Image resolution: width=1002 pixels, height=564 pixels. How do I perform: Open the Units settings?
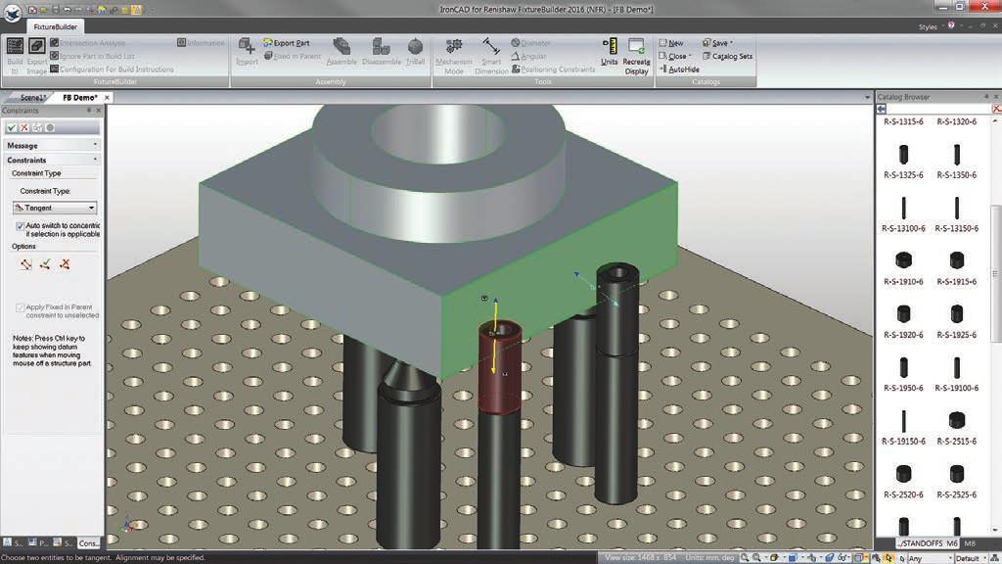(x=609, y=52)
